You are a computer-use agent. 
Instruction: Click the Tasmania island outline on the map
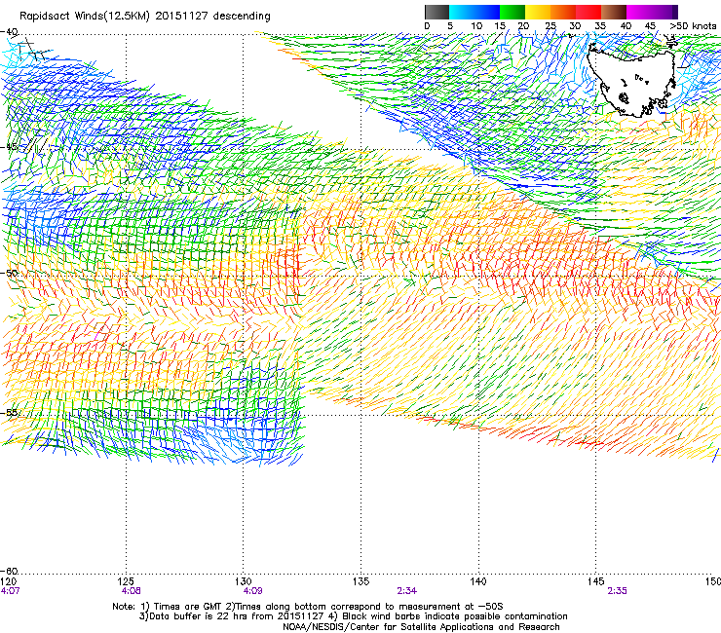click(x=632, y=82)
